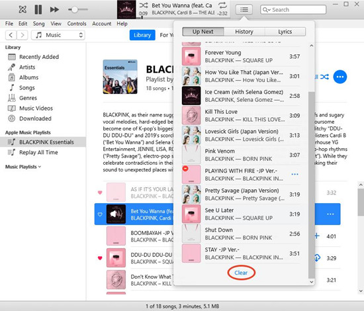Select Pretty Savage (Japan Version) in queue

pyautogui.click(x=241, y=195)
